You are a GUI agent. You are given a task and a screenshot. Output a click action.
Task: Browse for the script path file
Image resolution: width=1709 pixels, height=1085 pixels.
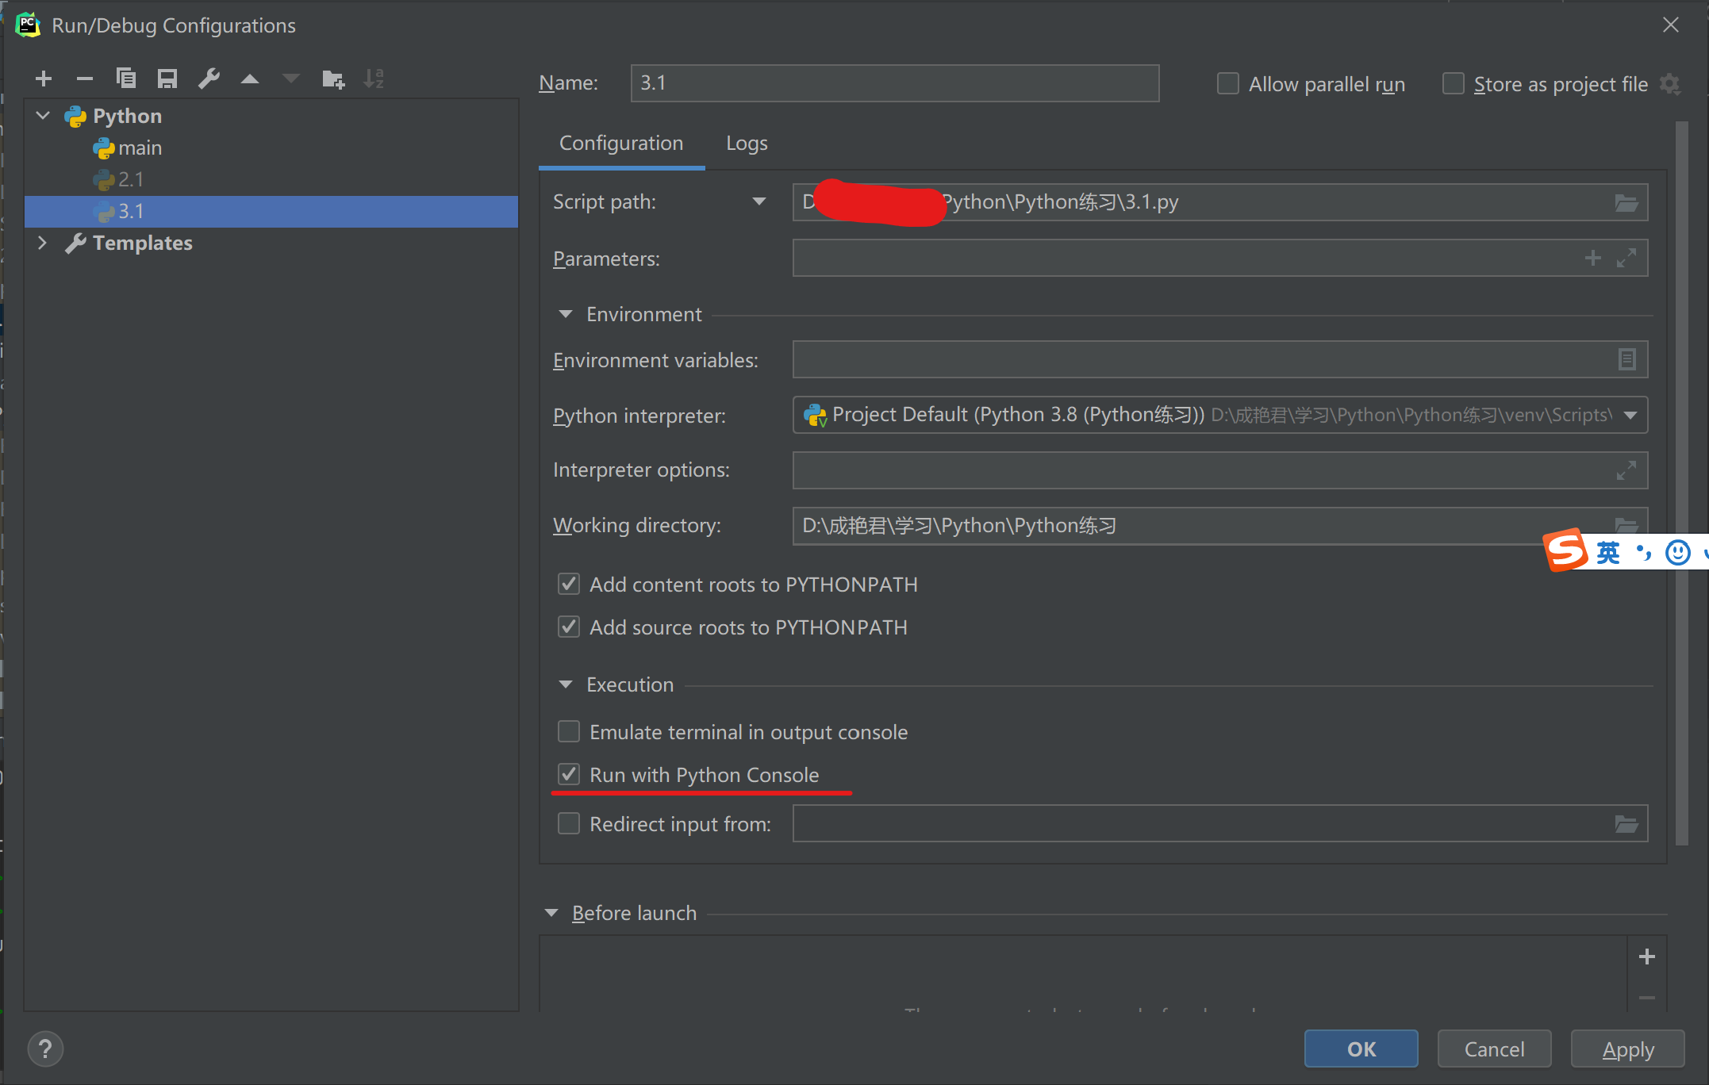(x=1626, y=203)
